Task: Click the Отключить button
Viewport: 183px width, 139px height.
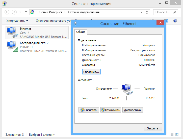Action: coord(111,110)
